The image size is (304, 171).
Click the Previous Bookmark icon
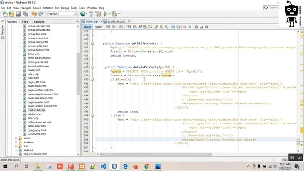tap(156, 27)
